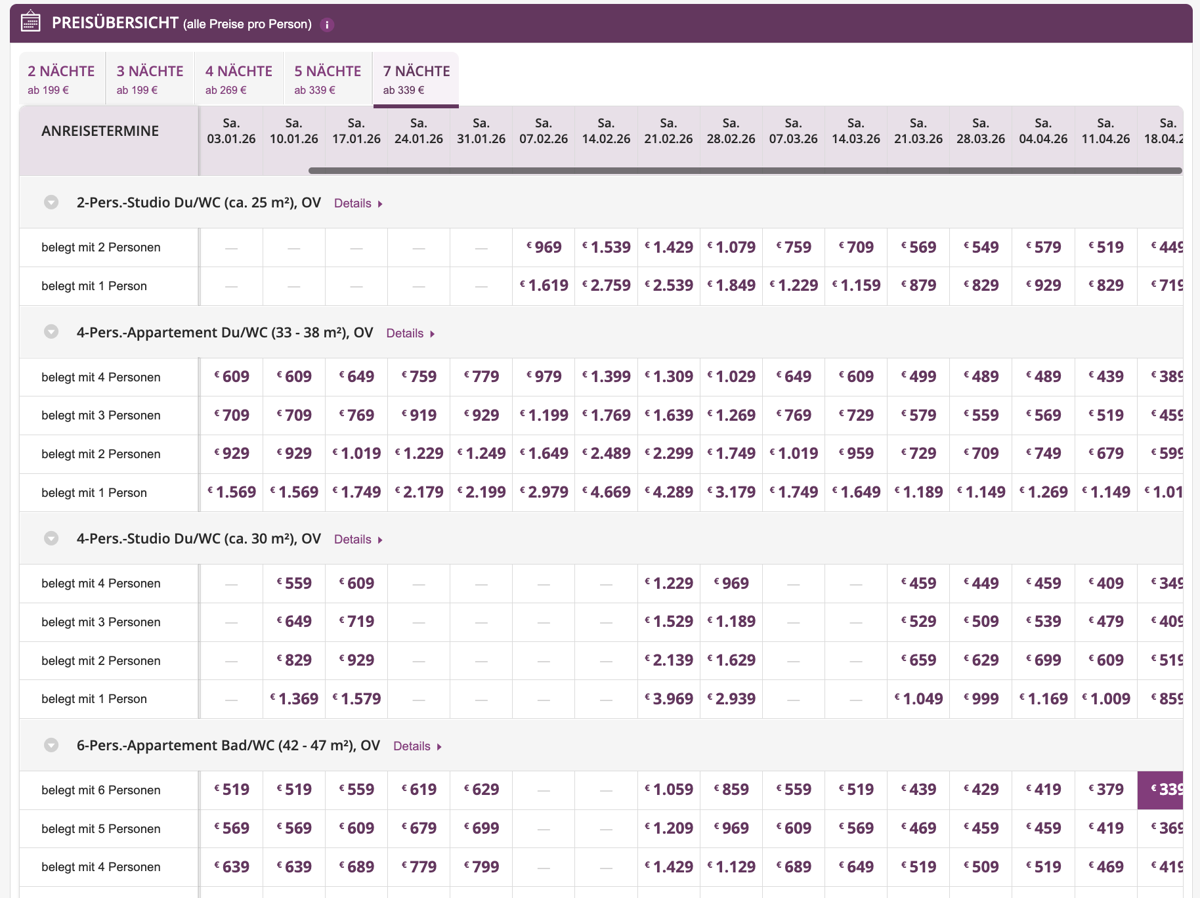
Task: Select €3.969 price in 4-Pers.-Studio
Action: tap(668, 699)
